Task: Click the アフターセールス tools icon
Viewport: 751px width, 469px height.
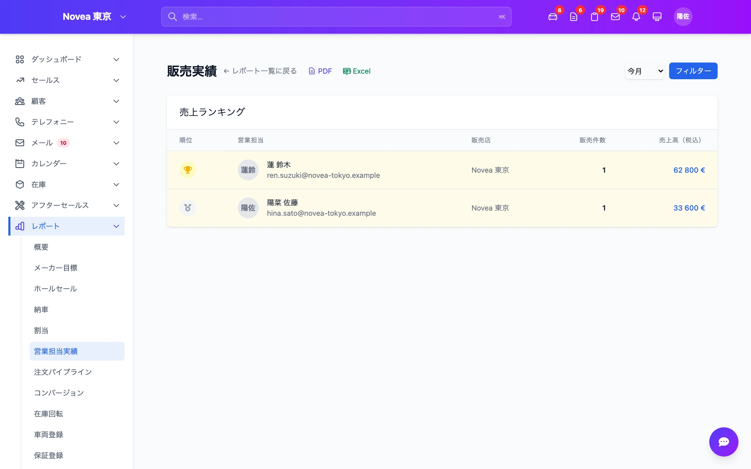Action: (x=20, y=205)
